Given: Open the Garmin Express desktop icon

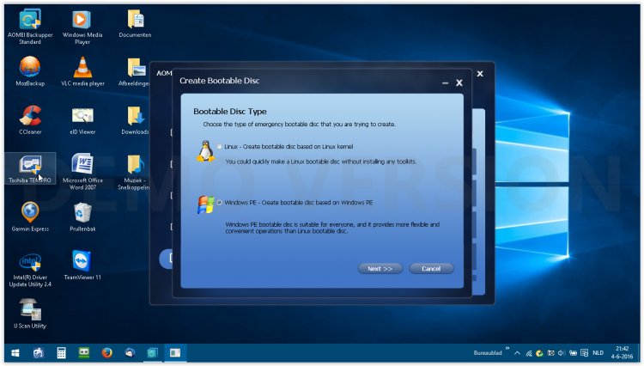Looking at the screenshot, I should [30, 212].
